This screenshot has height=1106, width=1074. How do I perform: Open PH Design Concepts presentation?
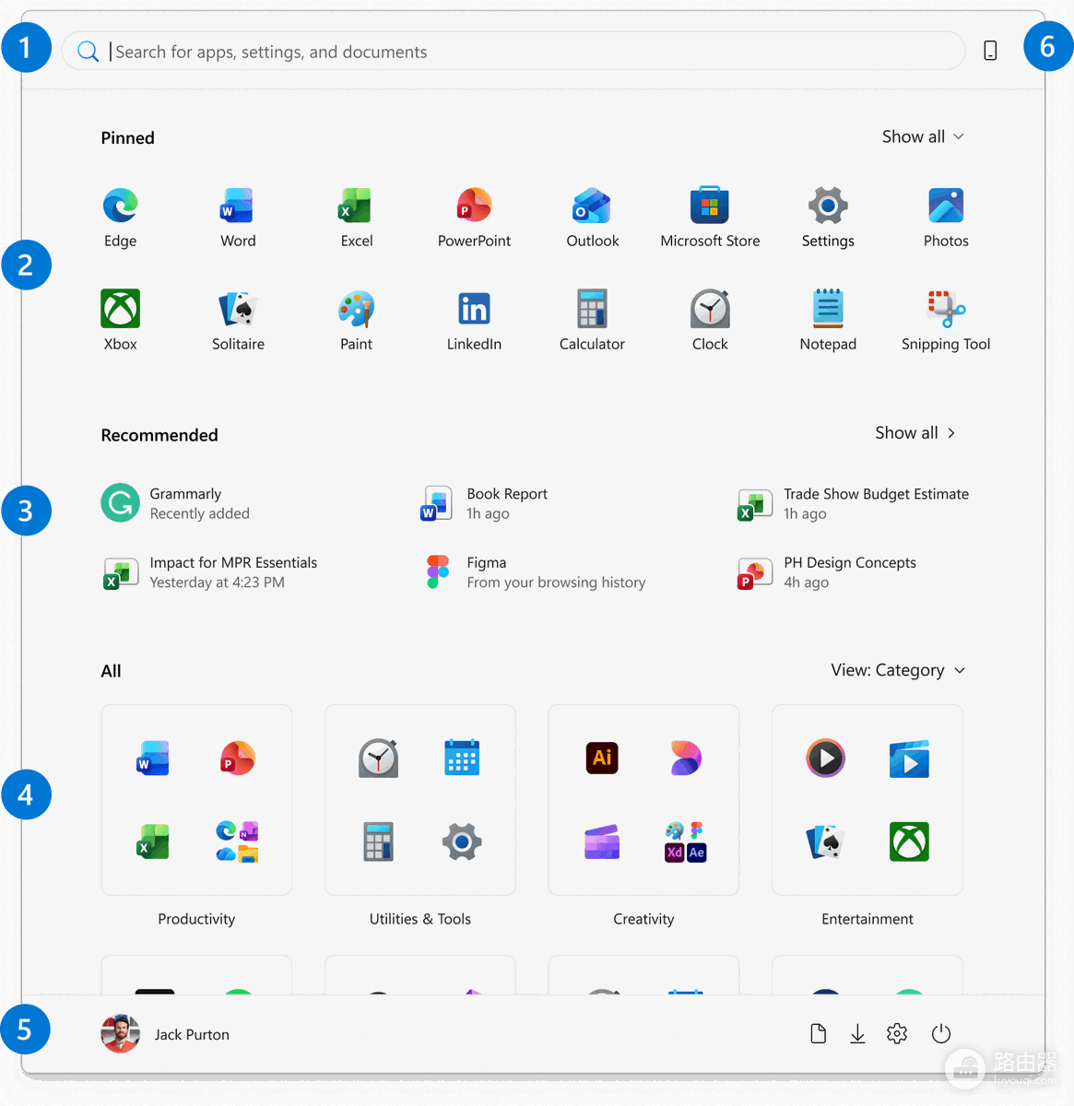pyautogui.click(x=827, y=572)
